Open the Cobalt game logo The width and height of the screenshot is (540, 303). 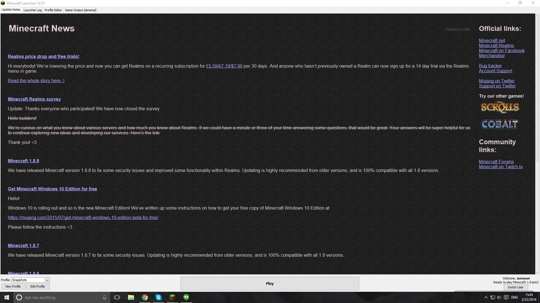click(500, 124)
